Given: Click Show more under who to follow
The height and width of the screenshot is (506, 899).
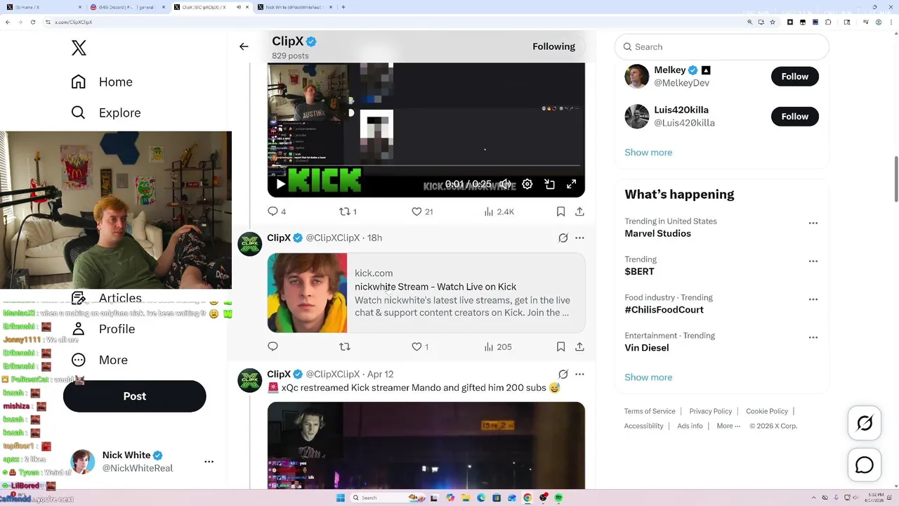Looking at the screenshot, I should (648, 153).
